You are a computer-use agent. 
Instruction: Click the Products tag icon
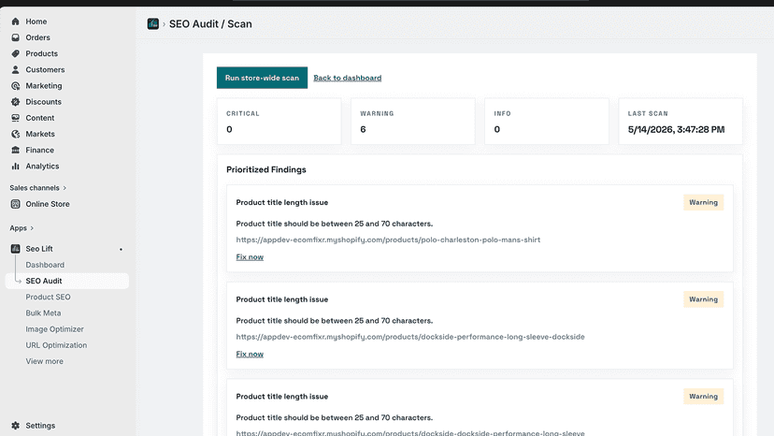pos(15,53)
